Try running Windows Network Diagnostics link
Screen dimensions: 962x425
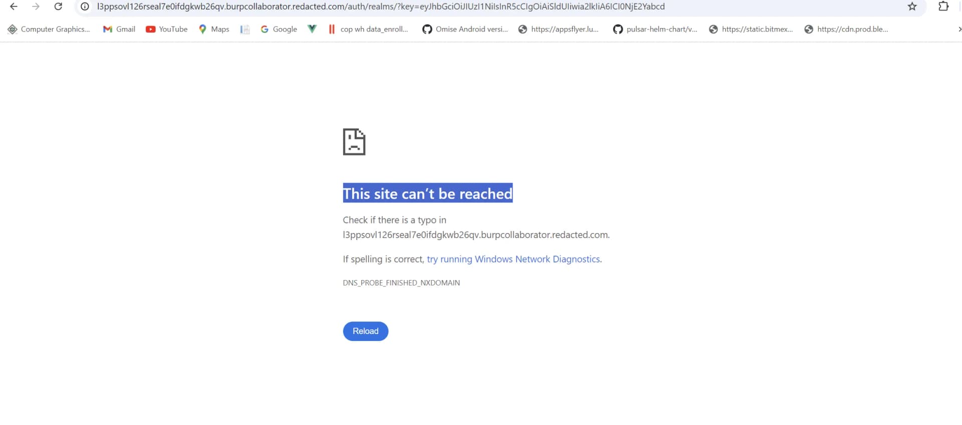513,259
